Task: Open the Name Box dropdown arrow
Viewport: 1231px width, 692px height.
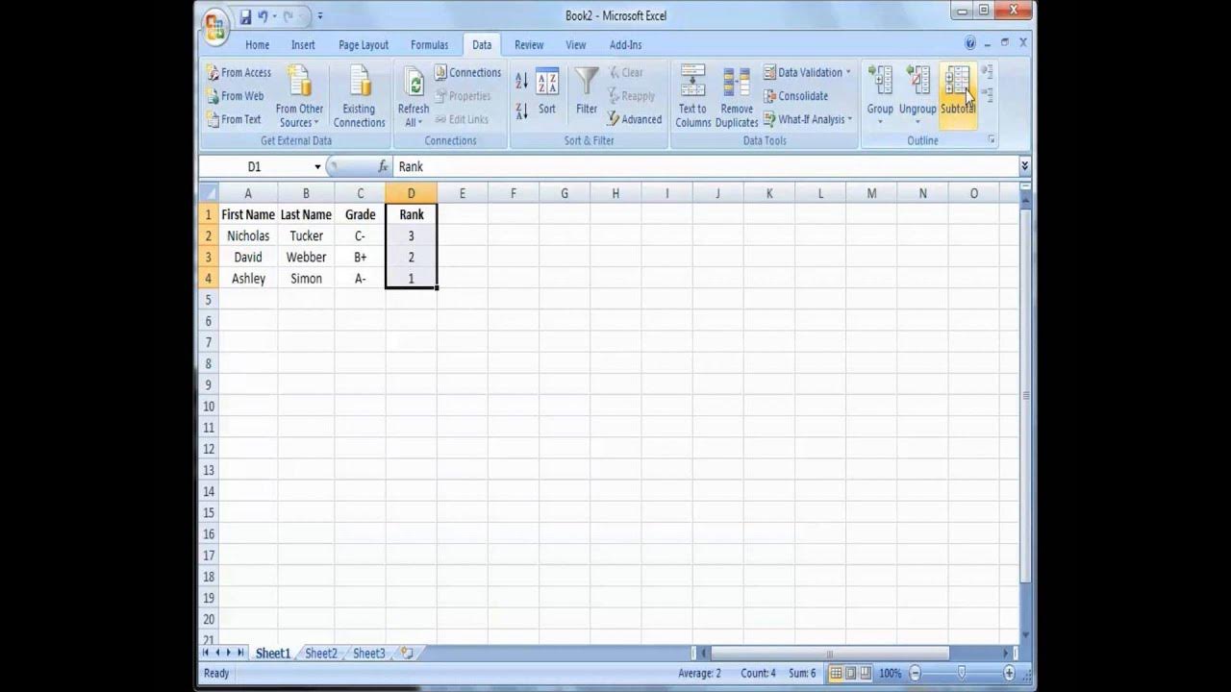Action: point(317,167)
